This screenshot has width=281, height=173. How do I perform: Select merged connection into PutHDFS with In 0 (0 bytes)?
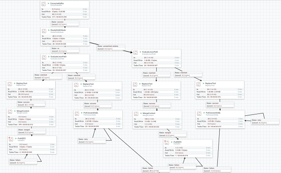[x=32, y=131]
